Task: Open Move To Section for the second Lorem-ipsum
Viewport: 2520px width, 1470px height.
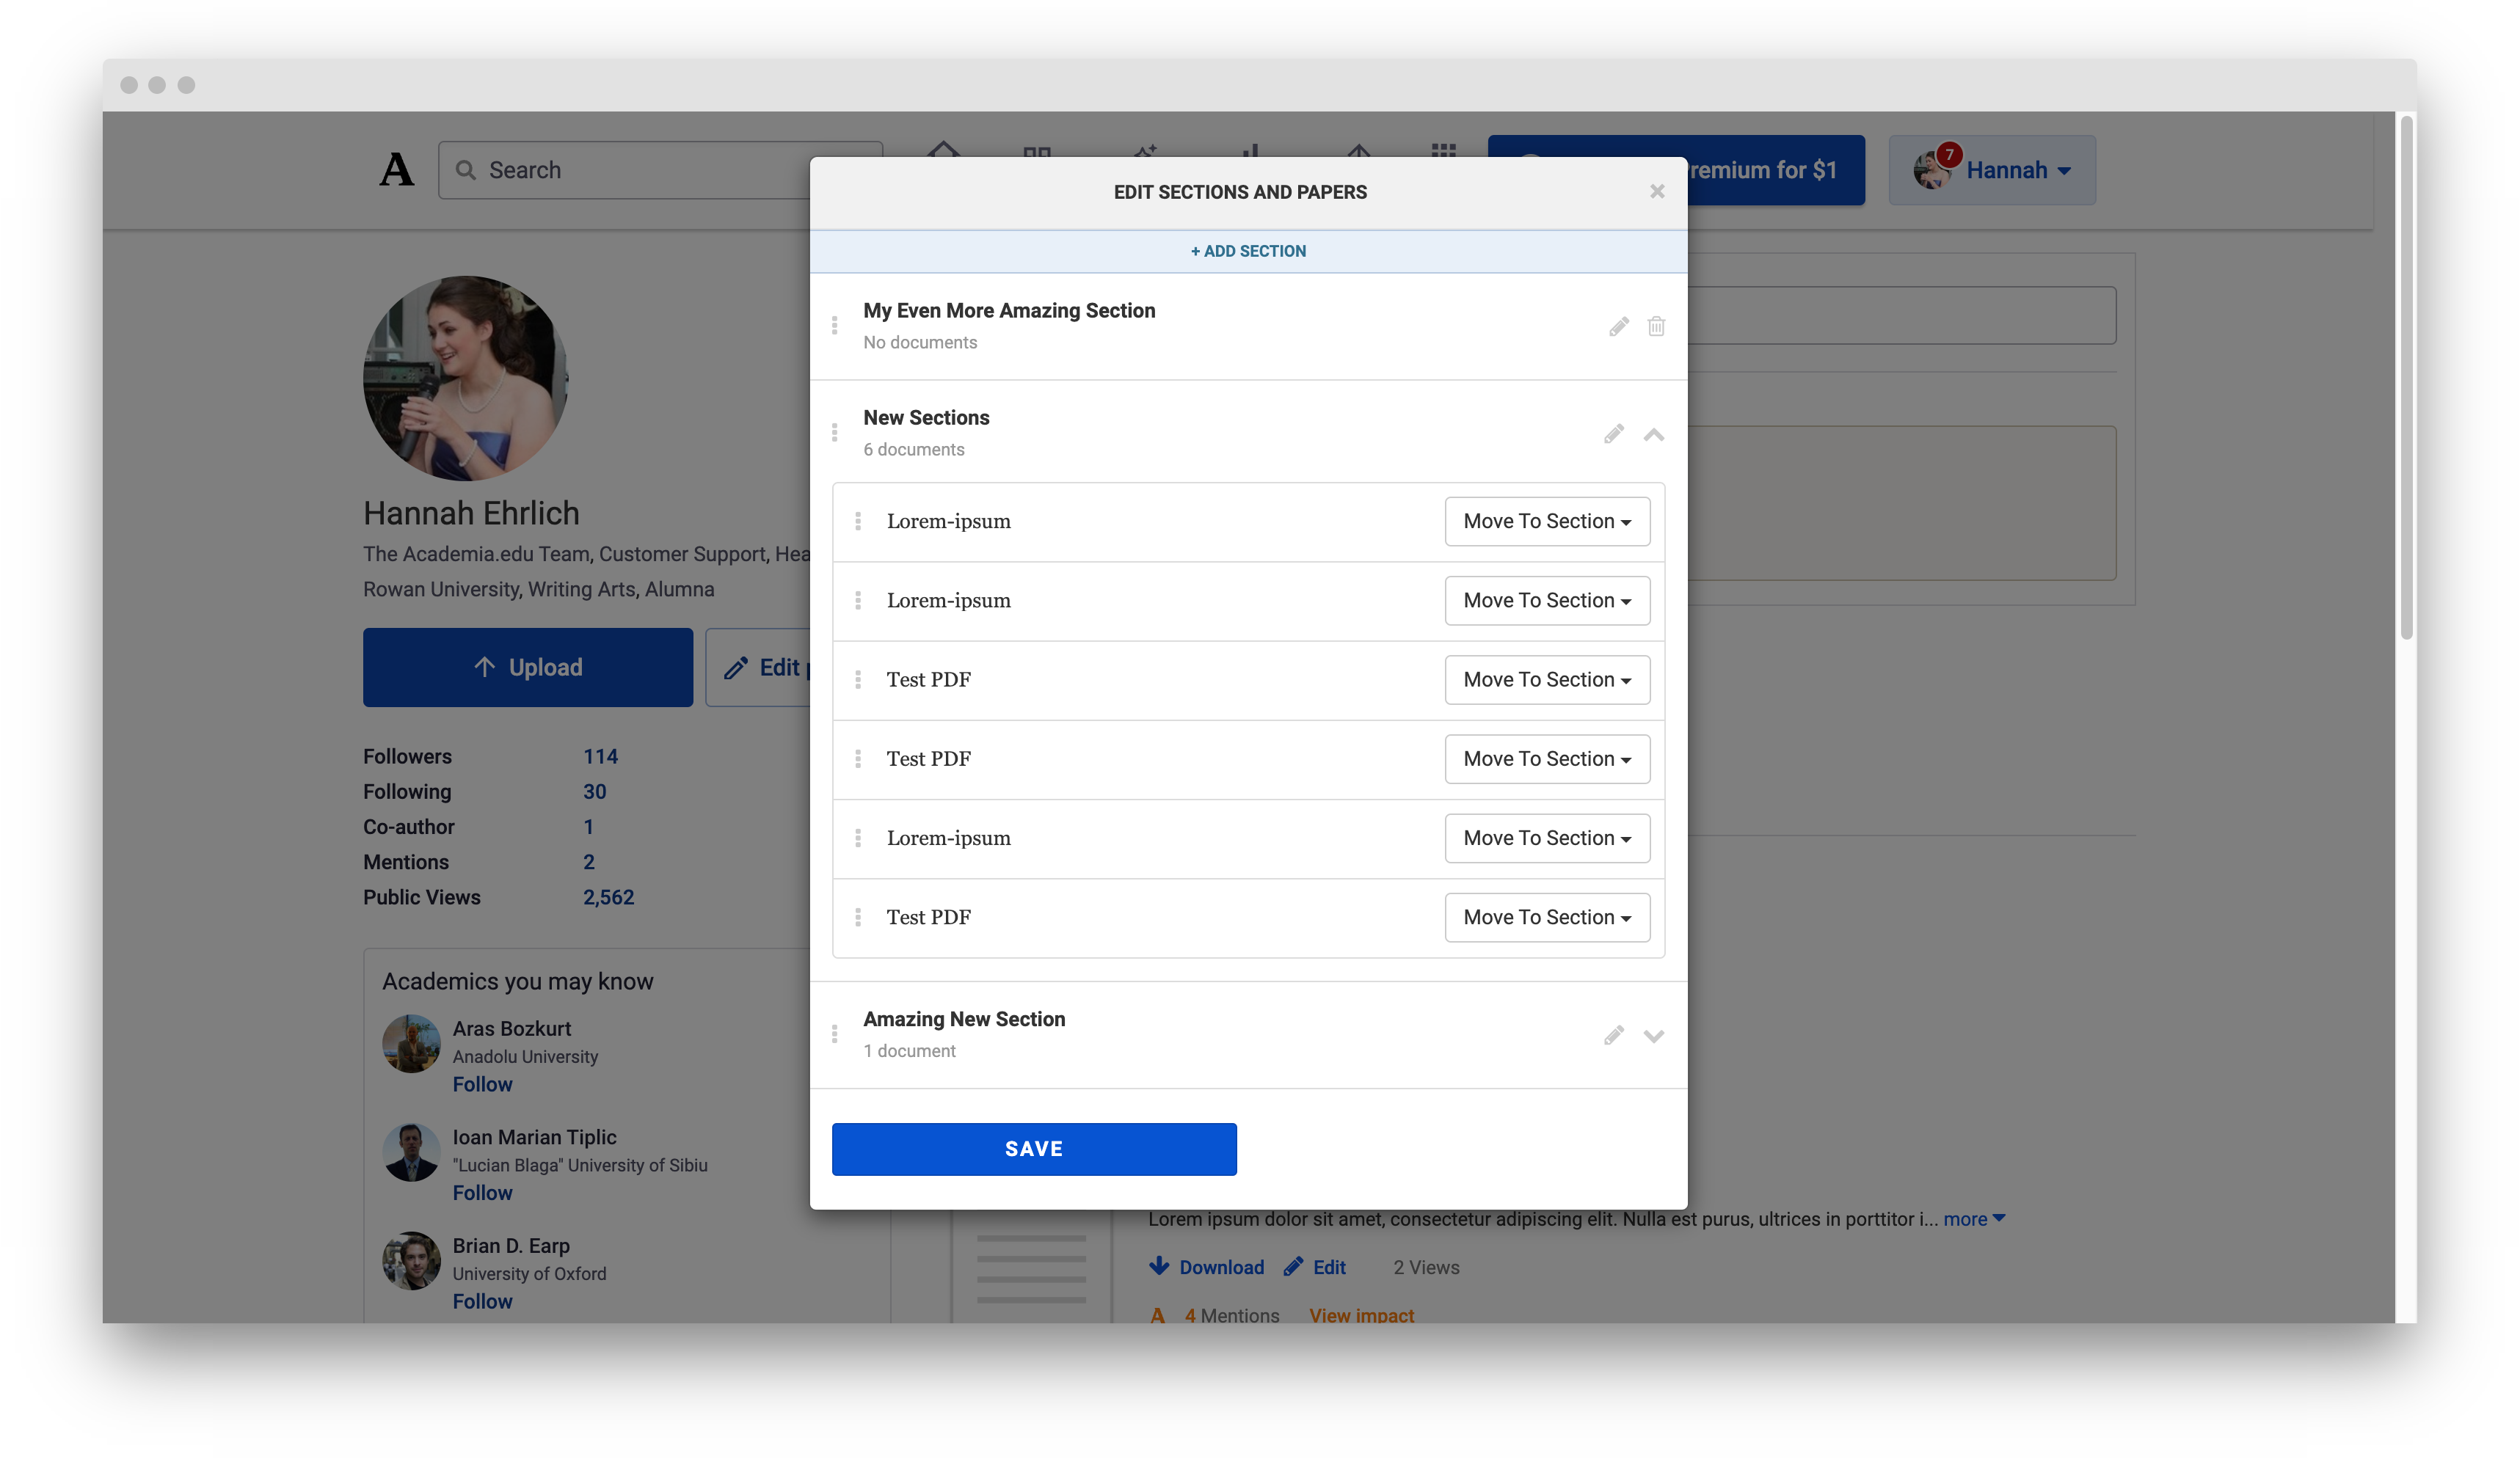Action: [x=1547, y=601]
